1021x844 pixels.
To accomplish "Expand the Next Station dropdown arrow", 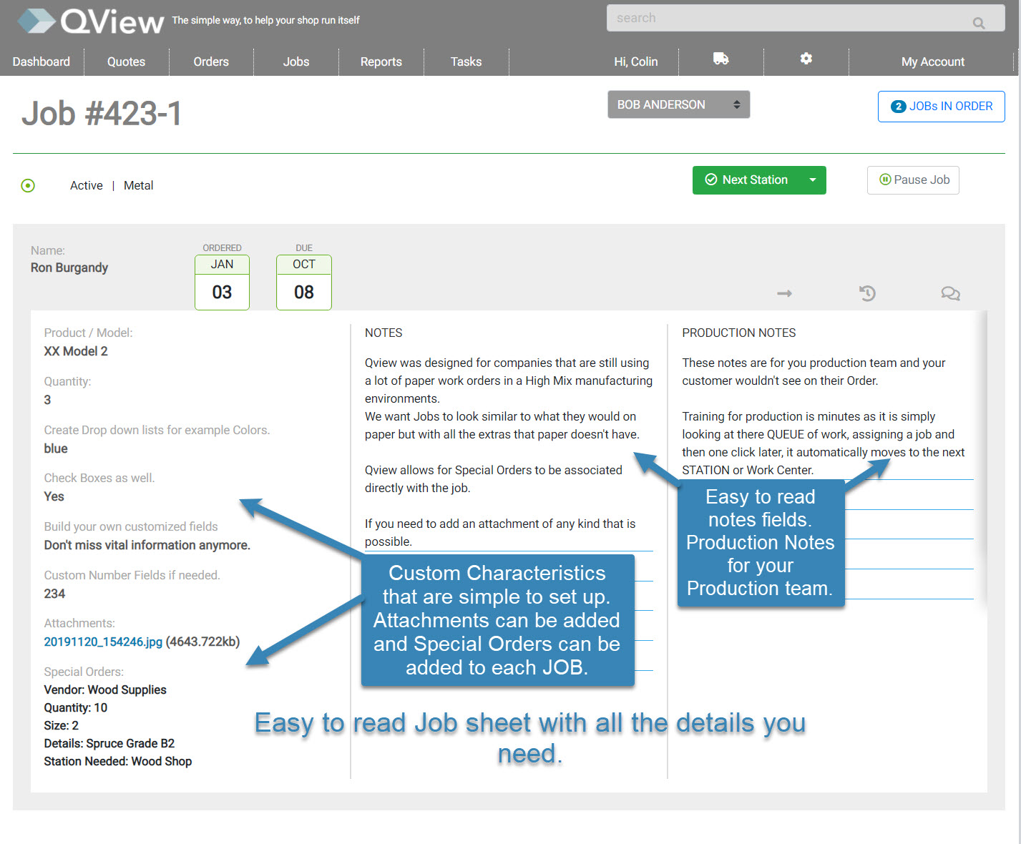I will (x=813, y=180).
